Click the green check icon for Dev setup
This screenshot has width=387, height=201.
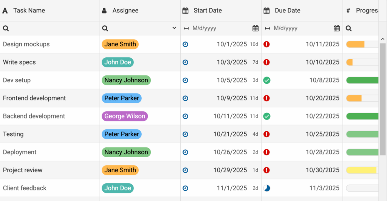point(266,80)
